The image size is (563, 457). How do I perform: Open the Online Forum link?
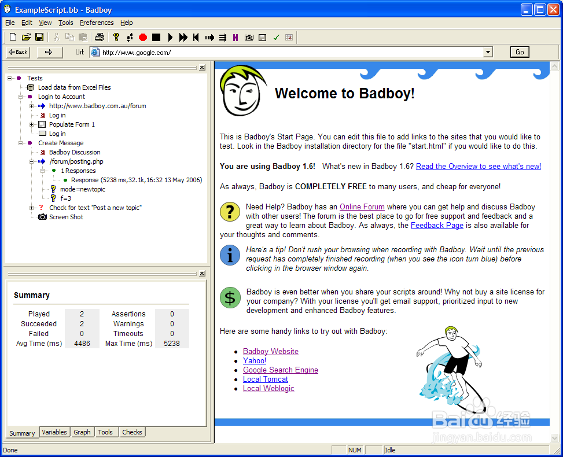click(x=362, y=207)
